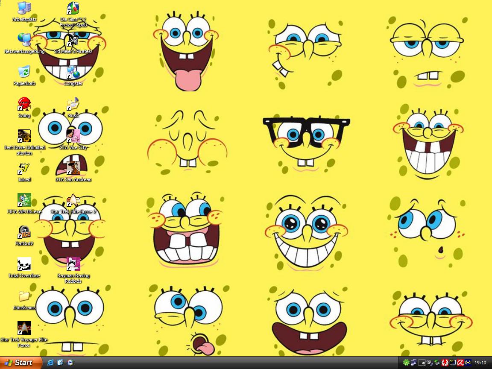Select the GTA San Andreas shortcut
The width and height of the screenshot is (492, 369).
[73, 168]
